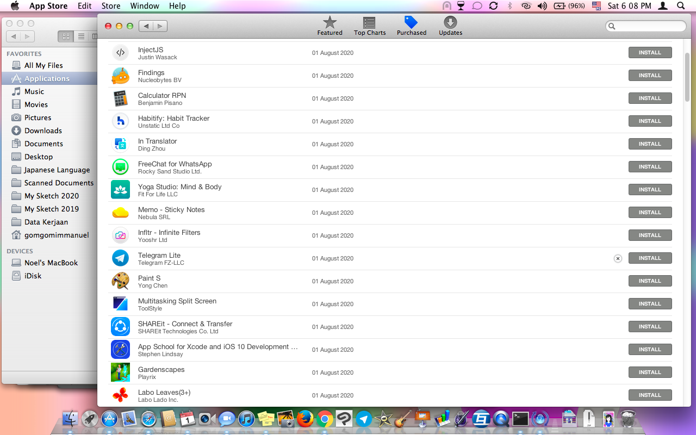The height and width of the screenshot is (435, 696).
Task: Install Gardenscapes
Action: pos(650,372)
